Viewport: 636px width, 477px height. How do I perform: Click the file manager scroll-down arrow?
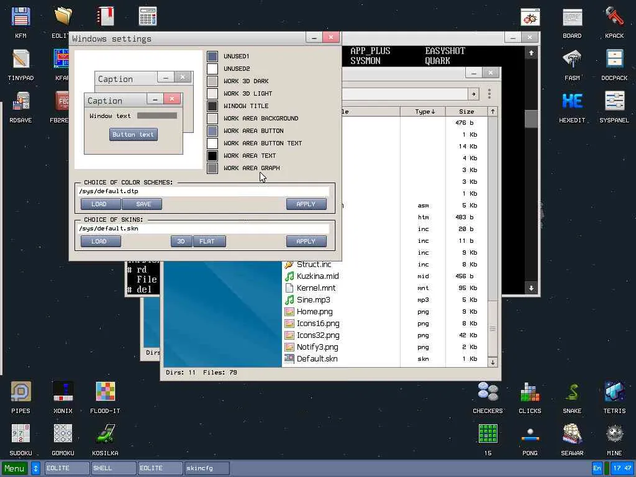tap(493, 362)
